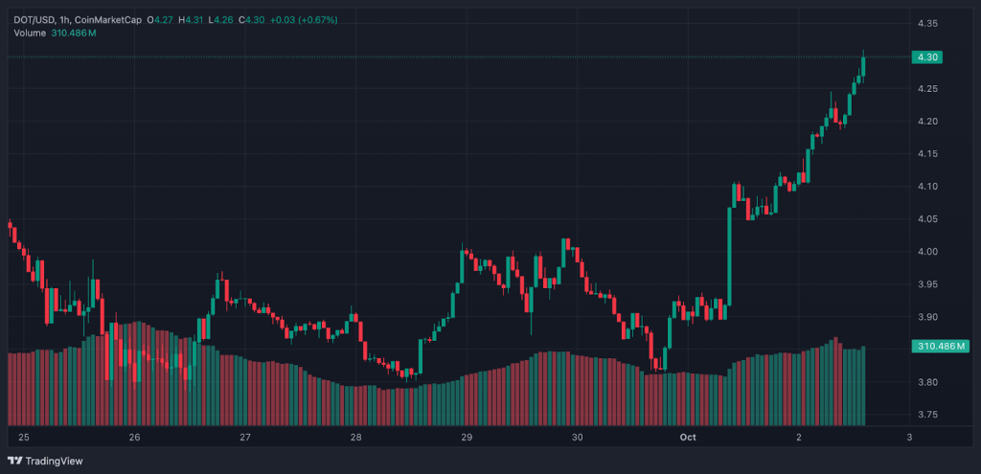Click the Oct label on time axis

[687, 437]
